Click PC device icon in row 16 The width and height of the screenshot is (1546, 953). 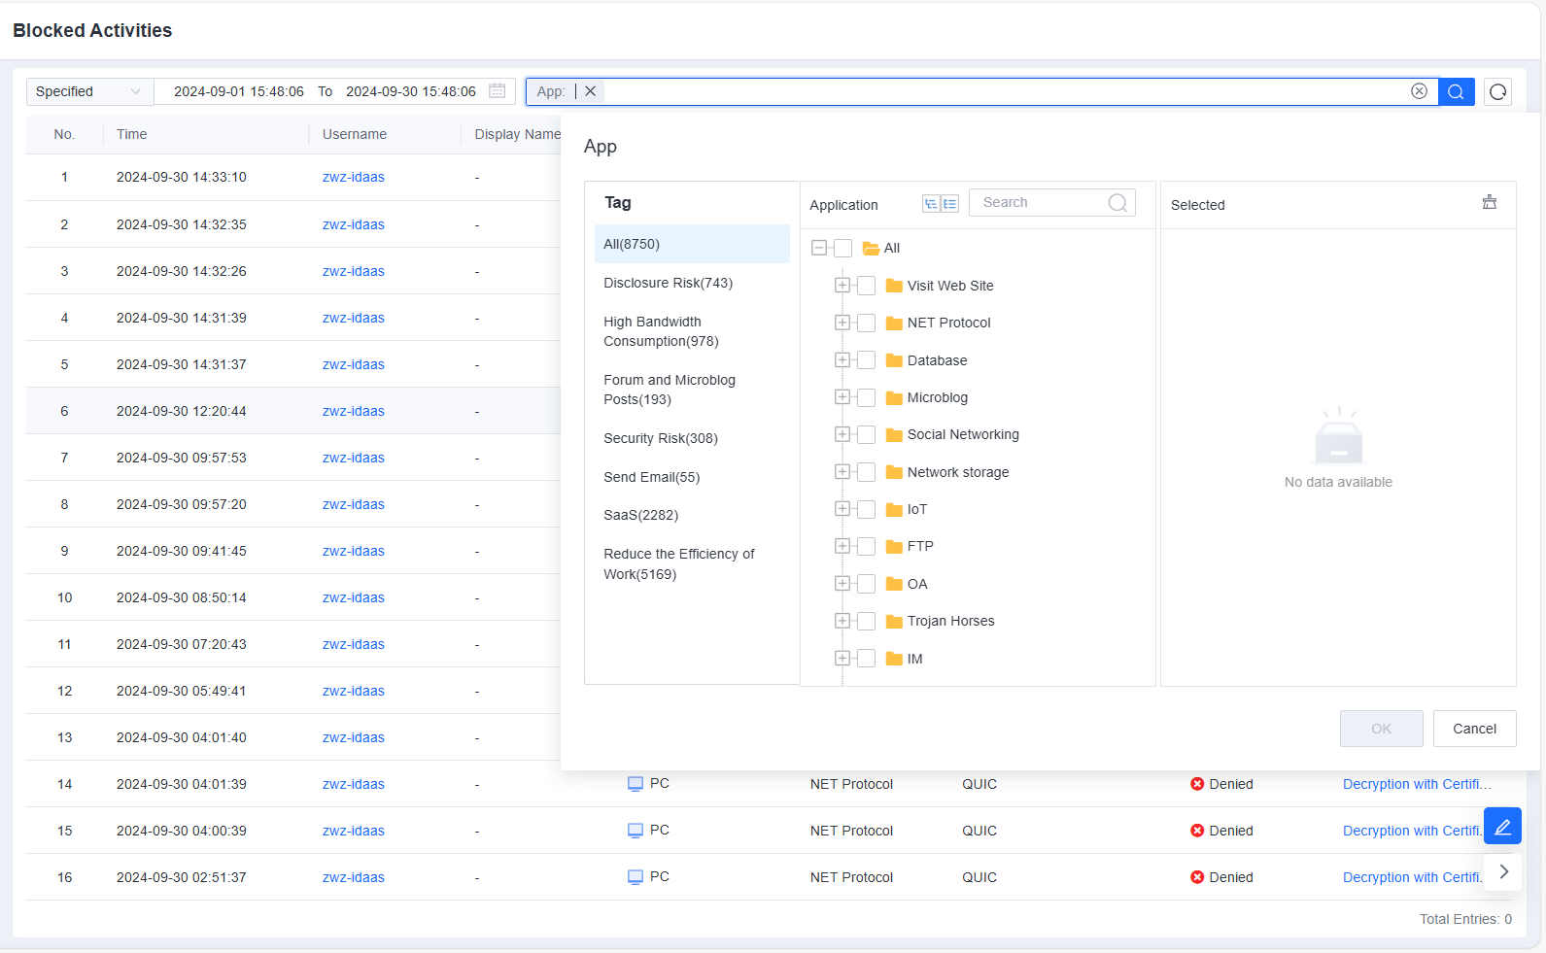tap(636, 877)
